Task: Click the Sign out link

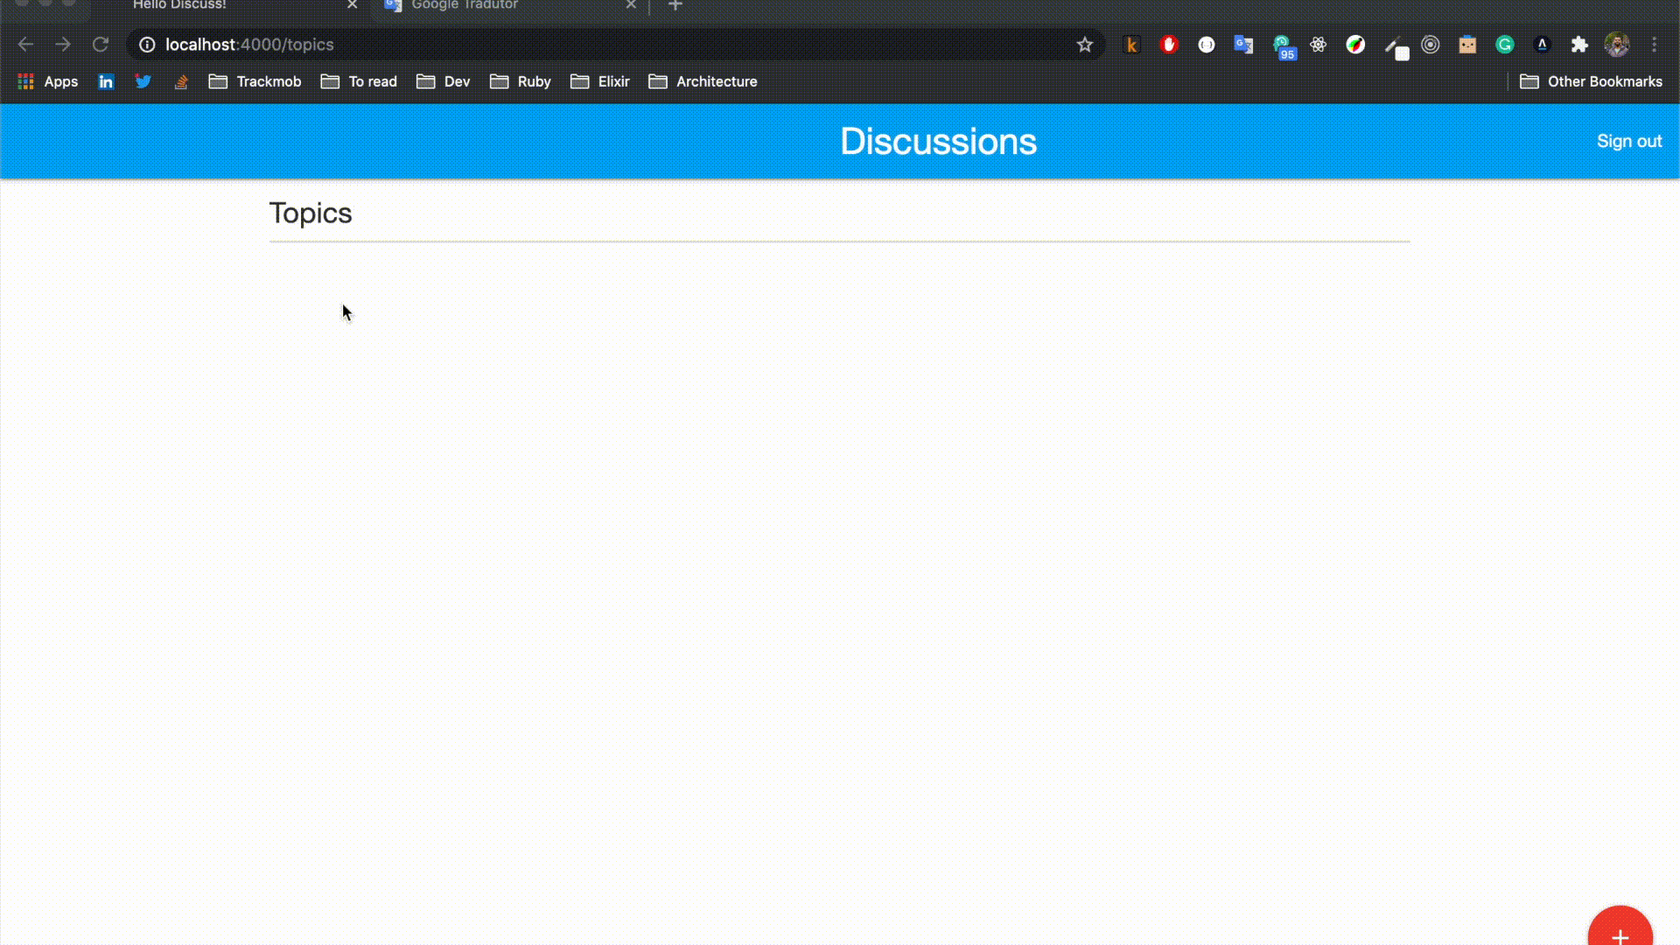Action: 1628,141
